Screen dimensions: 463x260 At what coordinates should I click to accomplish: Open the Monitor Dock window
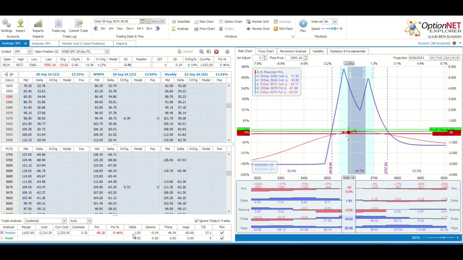(x=258, y=29)
